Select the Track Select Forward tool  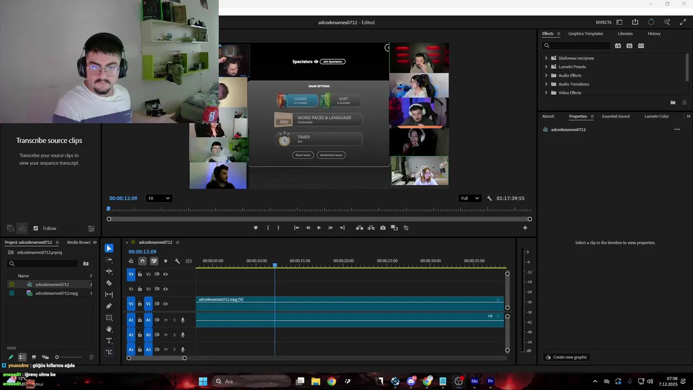click(109, 259)
